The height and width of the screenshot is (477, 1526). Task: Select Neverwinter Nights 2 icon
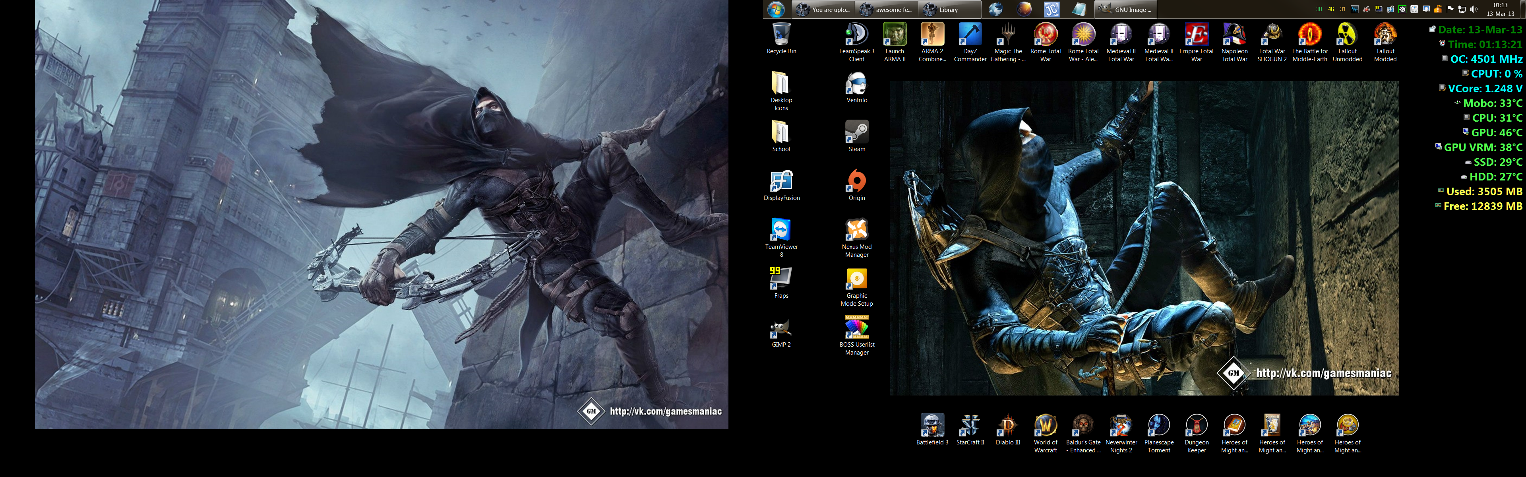1121,434
